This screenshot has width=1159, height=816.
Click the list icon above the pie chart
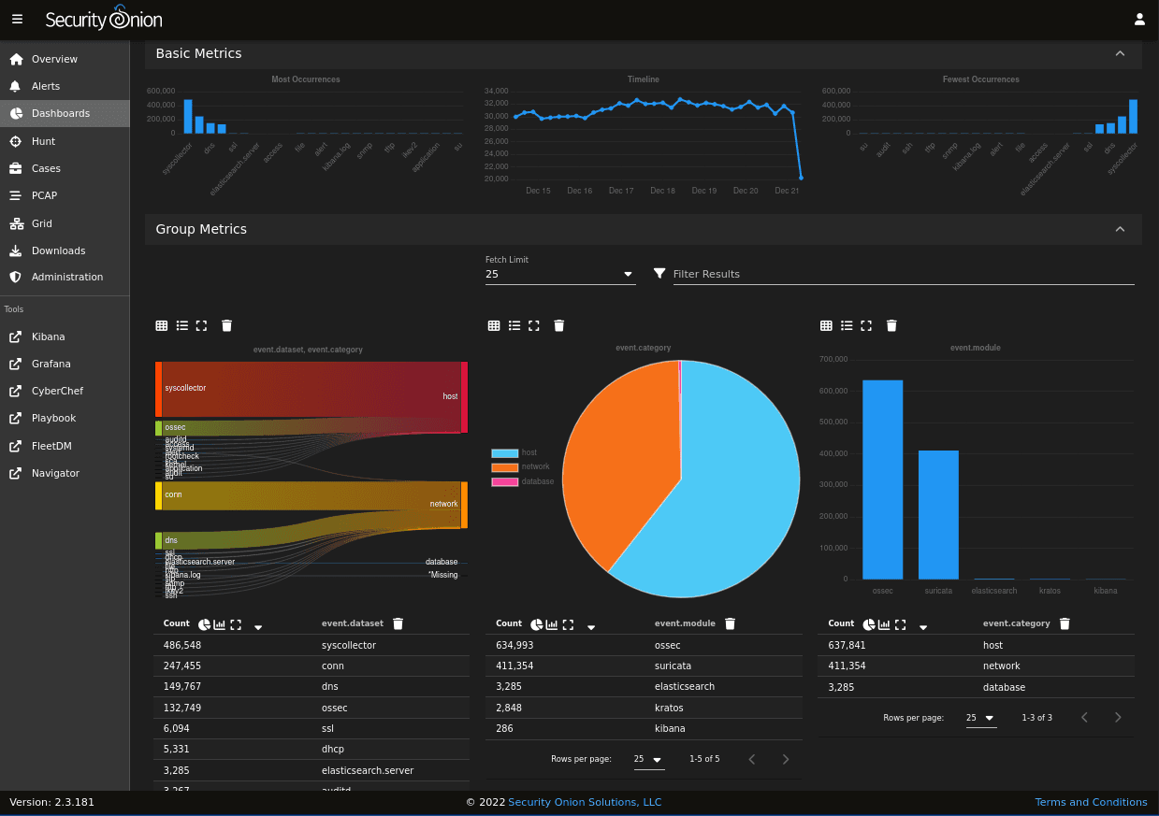pos(514,325)
